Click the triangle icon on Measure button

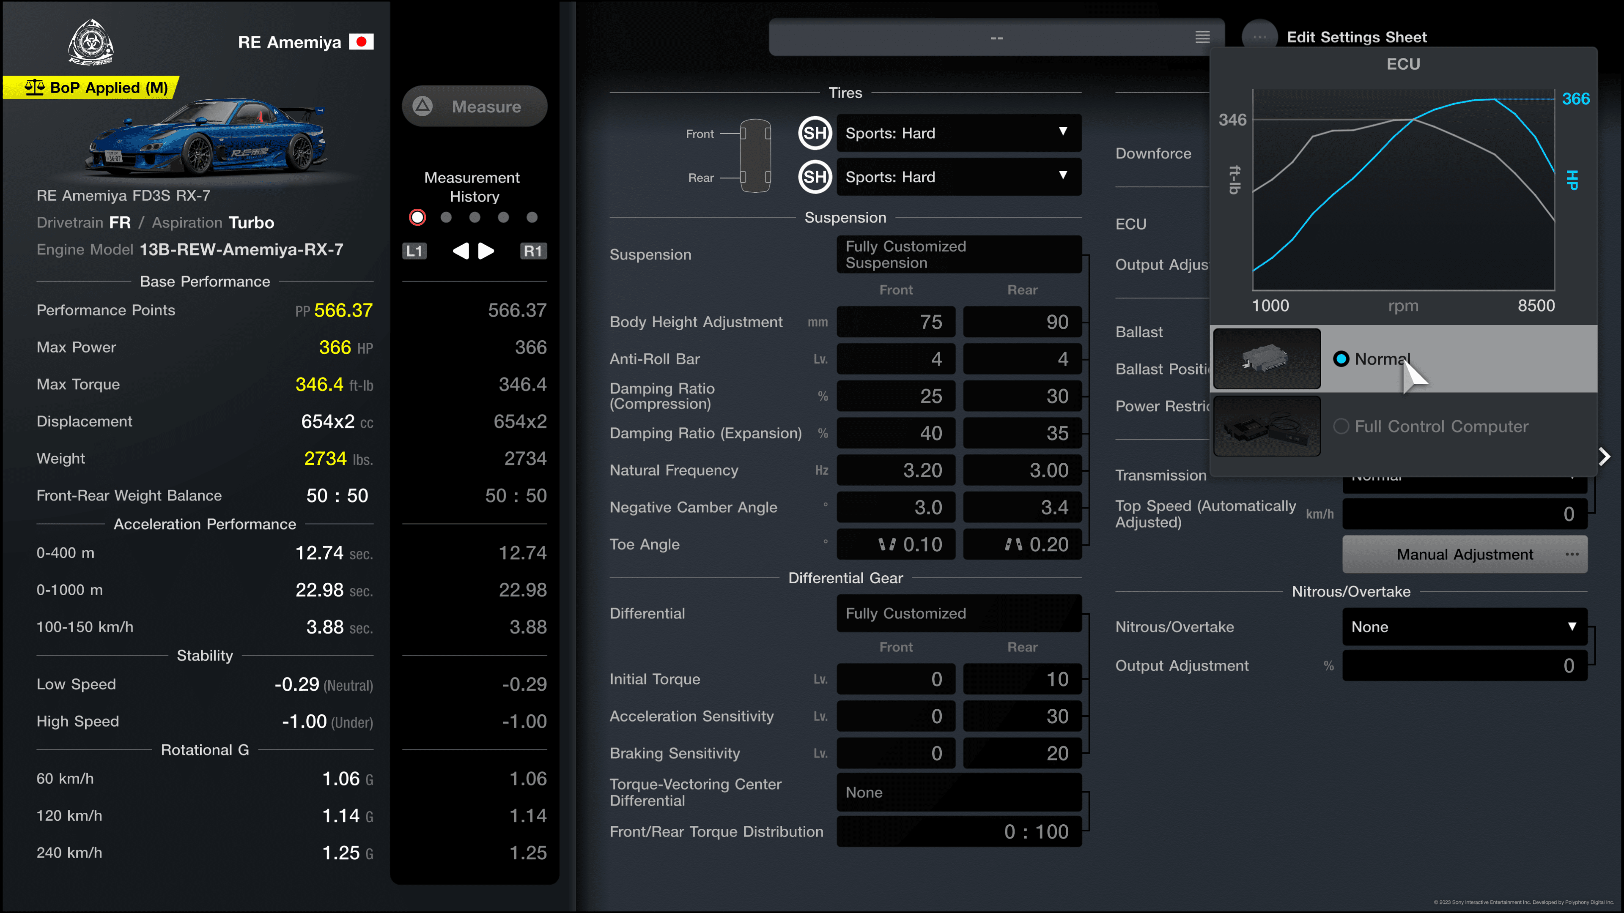click(422, 106)
